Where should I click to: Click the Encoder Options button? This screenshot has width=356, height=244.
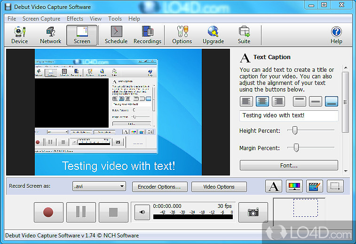(159, 187)
